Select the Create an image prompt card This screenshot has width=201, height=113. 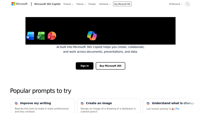109,106
